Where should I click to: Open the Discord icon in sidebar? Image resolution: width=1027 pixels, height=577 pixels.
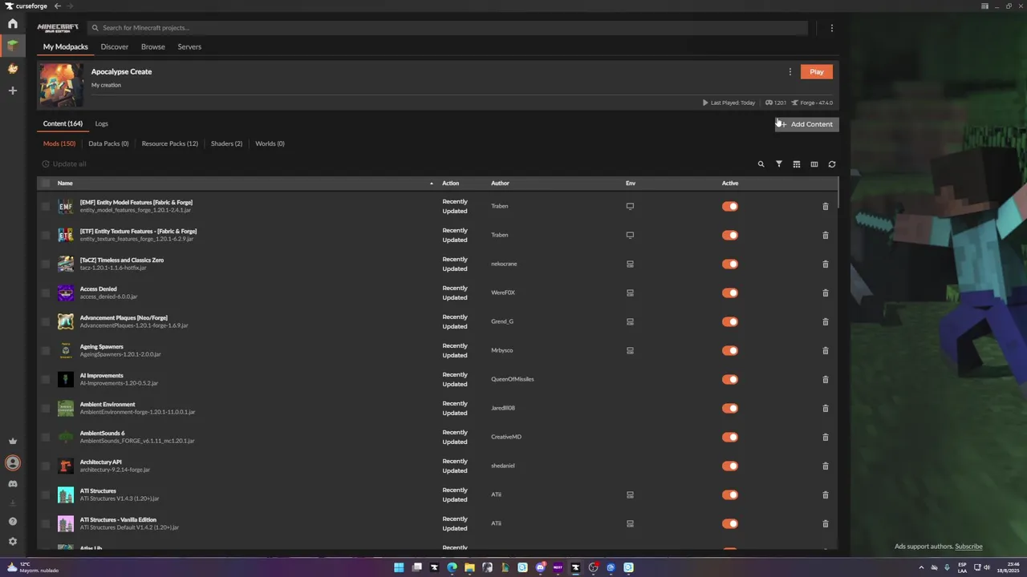tap(12, 484)
